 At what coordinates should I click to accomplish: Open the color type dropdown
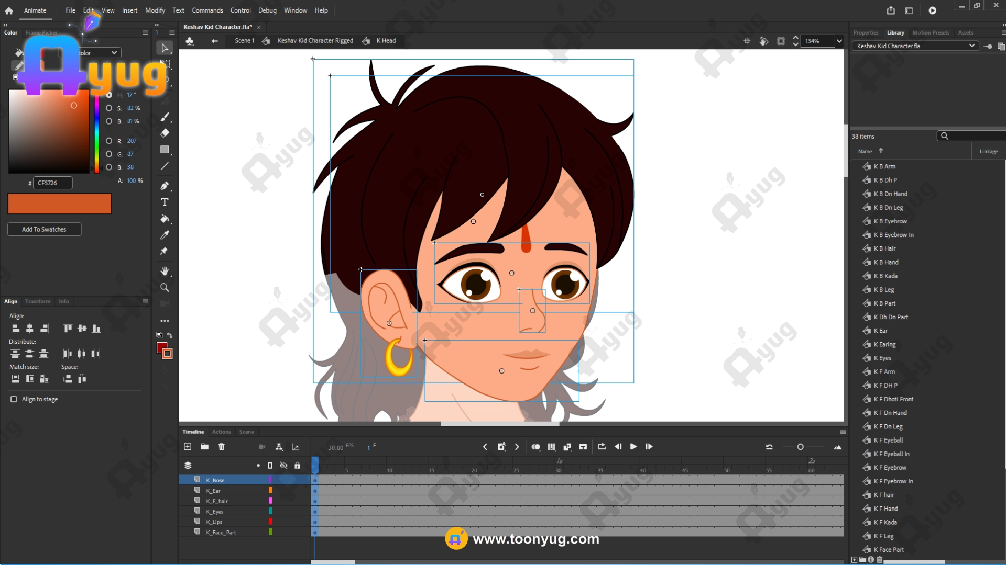click(x=113, y=53)
